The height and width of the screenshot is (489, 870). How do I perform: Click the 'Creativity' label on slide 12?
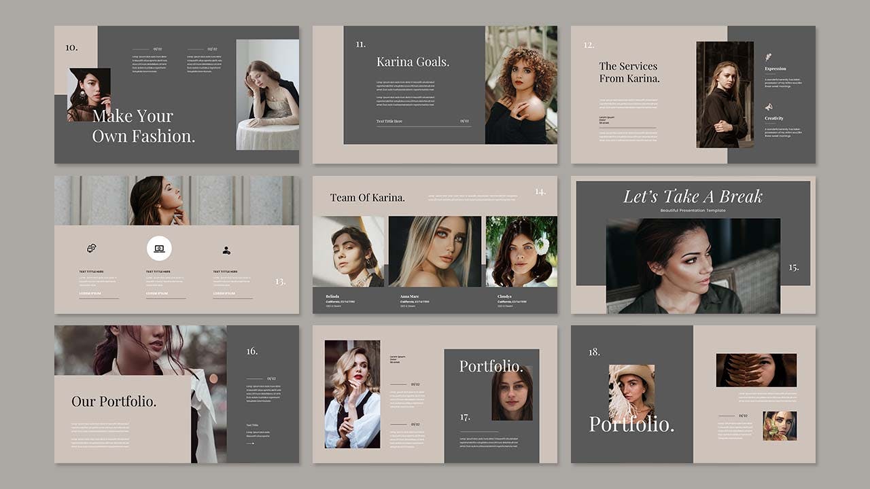[x=773, y=118]
